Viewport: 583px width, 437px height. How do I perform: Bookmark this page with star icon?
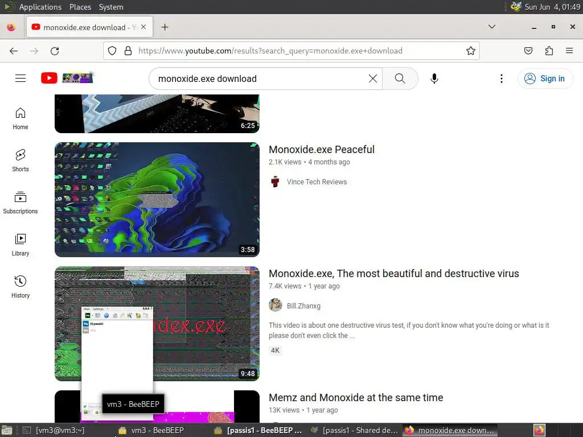(471, 51)
